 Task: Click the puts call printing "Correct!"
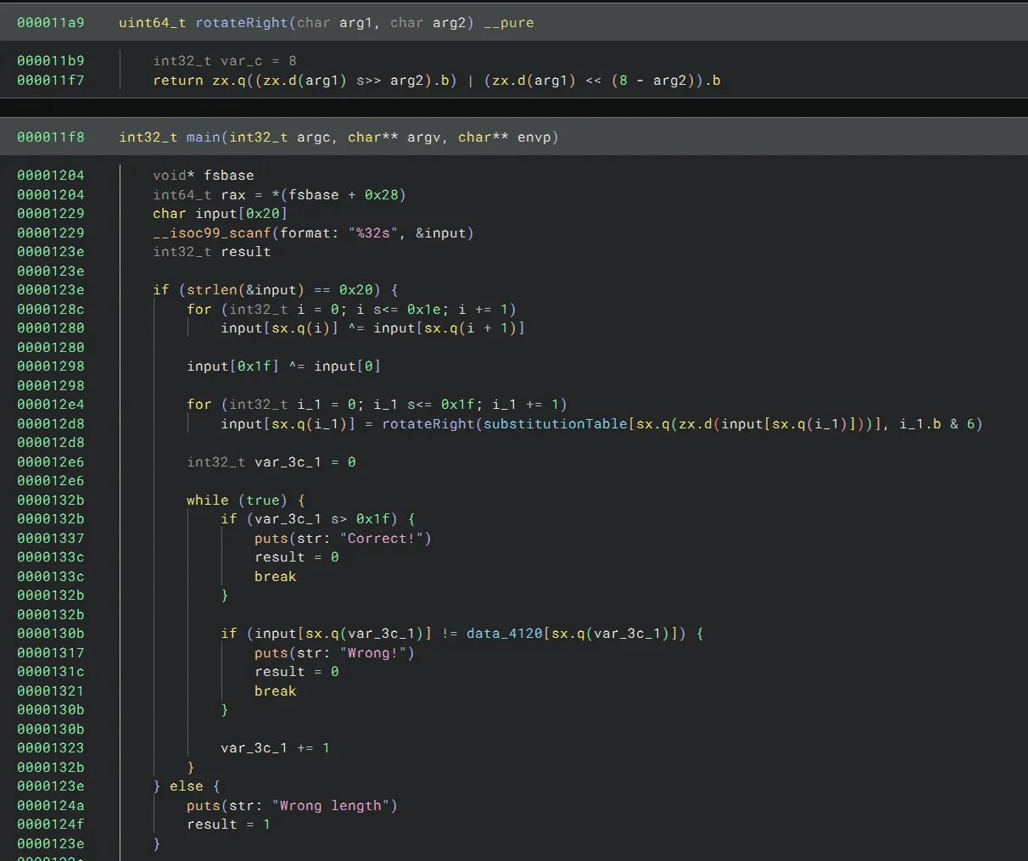[271, 539]
